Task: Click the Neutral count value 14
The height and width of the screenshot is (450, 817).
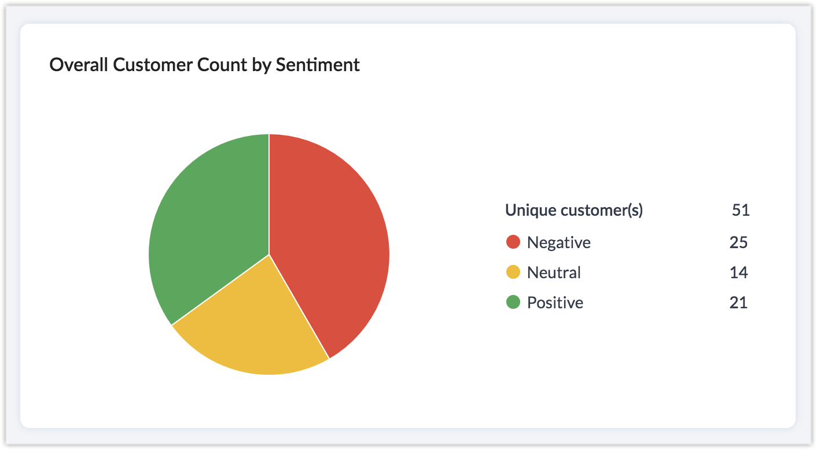Action: pyautogui.click(x=738, y=272)
